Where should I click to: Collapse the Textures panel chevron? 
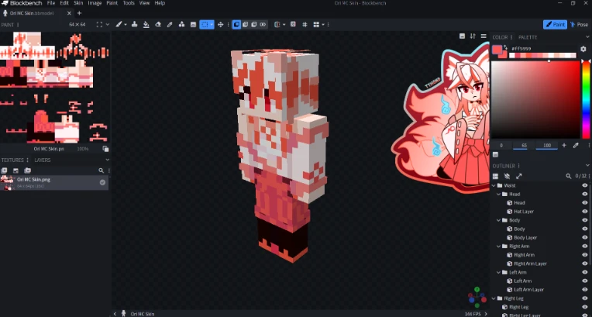(108, 160)
